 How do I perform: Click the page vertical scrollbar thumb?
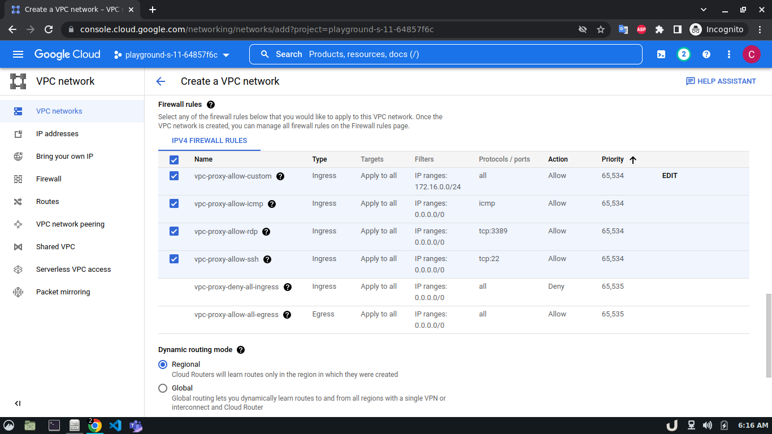tap(768, 336)
